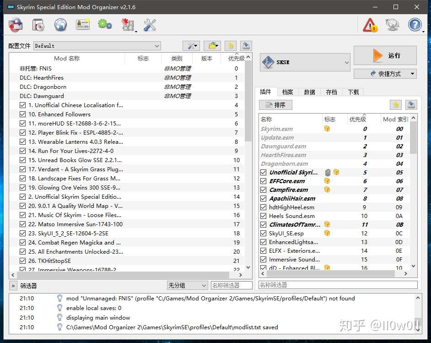Uncheck the EFFCore.esm plugin

pos(264,181)
